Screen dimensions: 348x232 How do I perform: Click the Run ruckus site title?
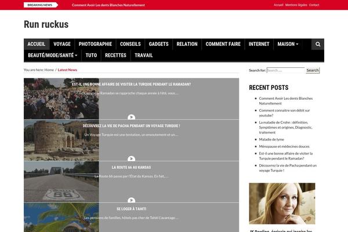click(46, 24)
